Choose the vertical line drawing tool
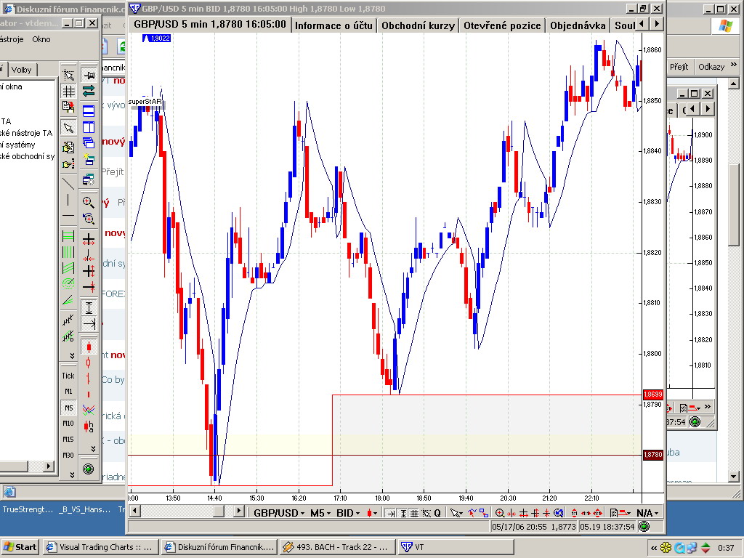744x558 pixels. click(x=68, y=200)
